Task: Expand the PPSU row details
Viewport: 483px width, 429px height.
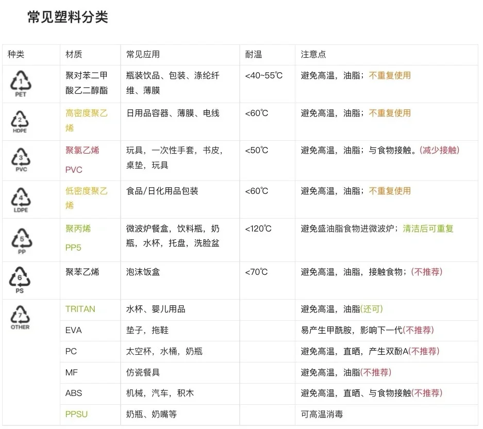Action: click(x=76, y=414)
